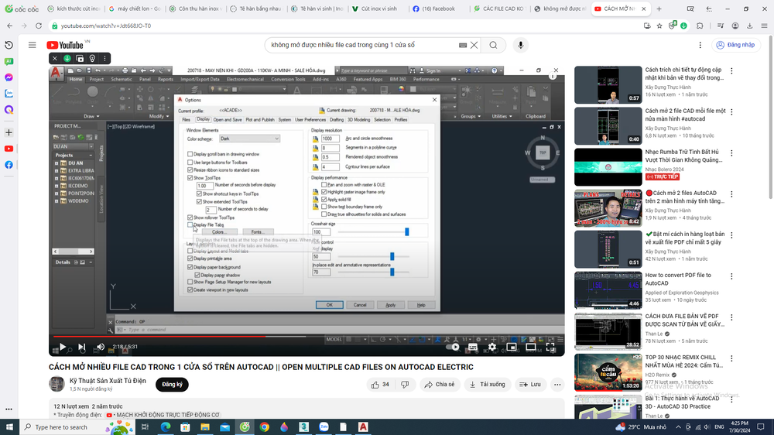Open the Kỹ Thuật Sản Xuất Tủ Điện channel link
The height and width of the screenshot is (435, 774).
(x=108, y=380)
